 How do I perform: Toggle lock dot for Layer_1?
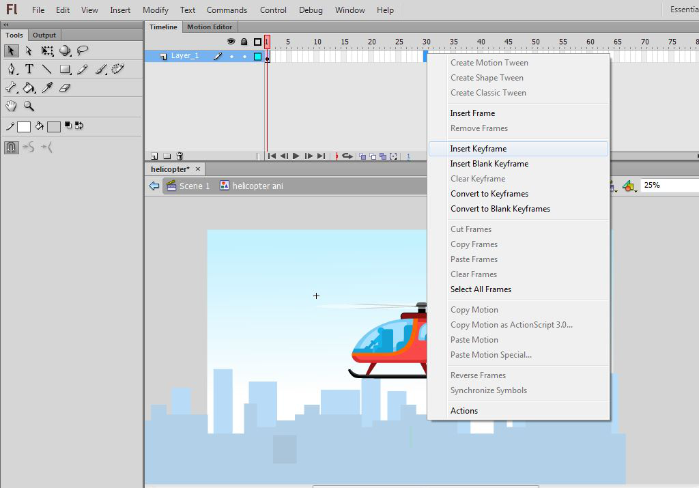point(244,57)
